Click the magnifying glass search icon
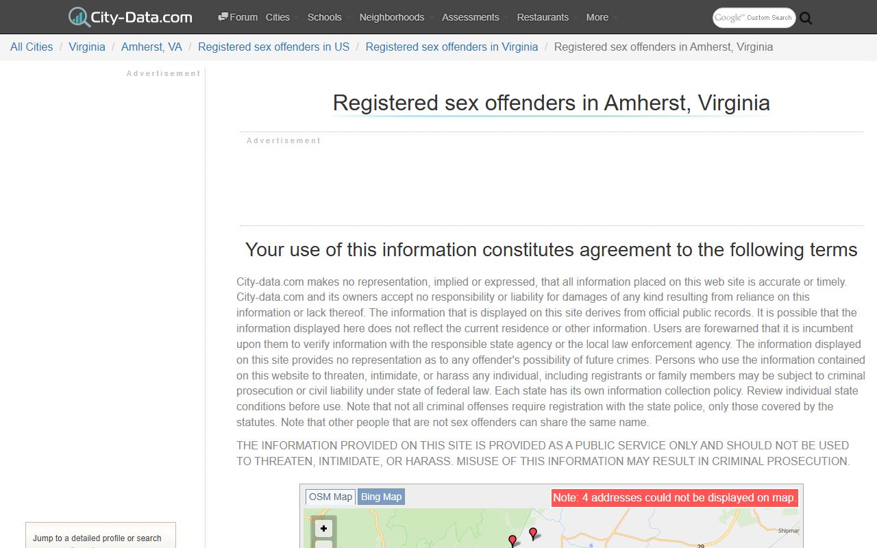The image size is (877, 548). [x=806, y=18]
